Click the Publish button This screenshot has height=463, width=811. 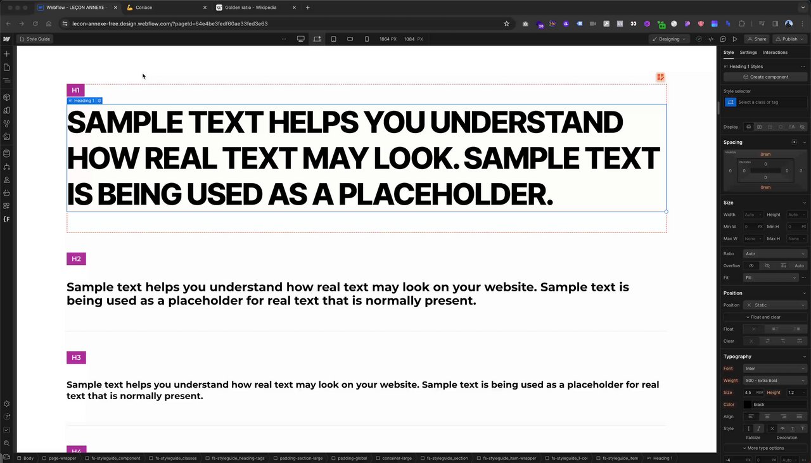click(789, 39)
